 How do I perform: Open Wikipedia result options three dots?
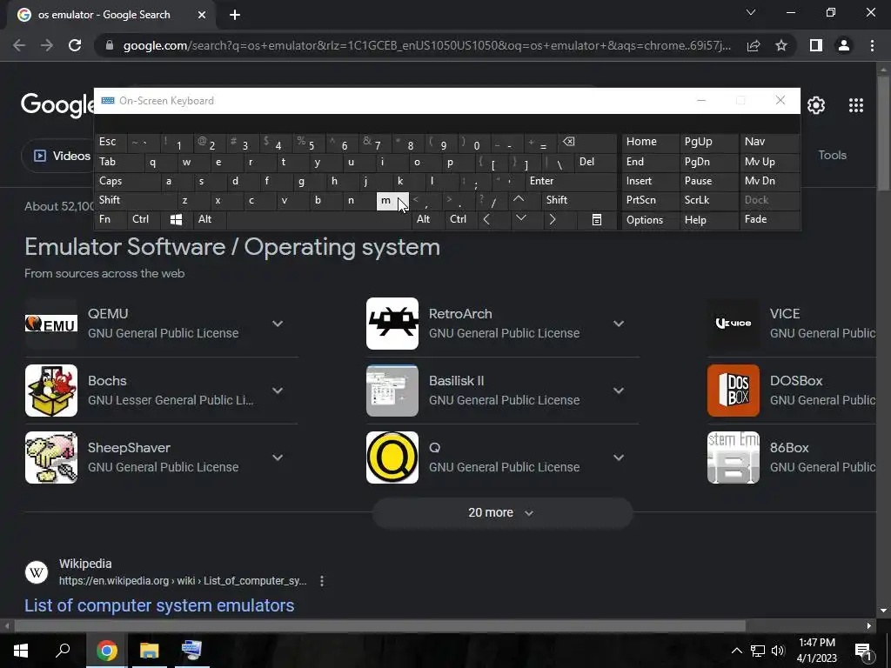point(322,581)
